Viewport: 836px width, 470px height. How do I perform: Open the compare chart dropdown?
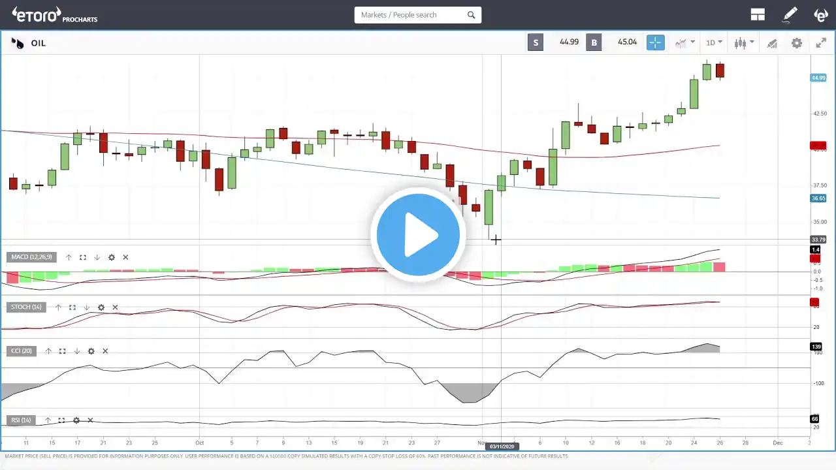point(684,43)
